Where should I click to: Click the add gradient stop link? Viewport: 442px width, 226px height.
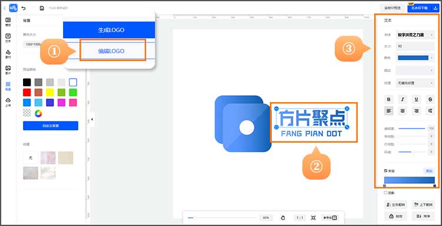coord(429,170)
